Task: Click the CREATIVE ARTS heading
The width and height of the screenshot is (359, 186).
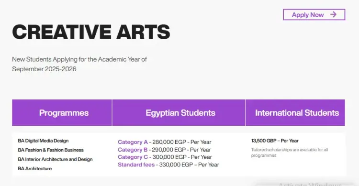Action: [x=91, y=32]
